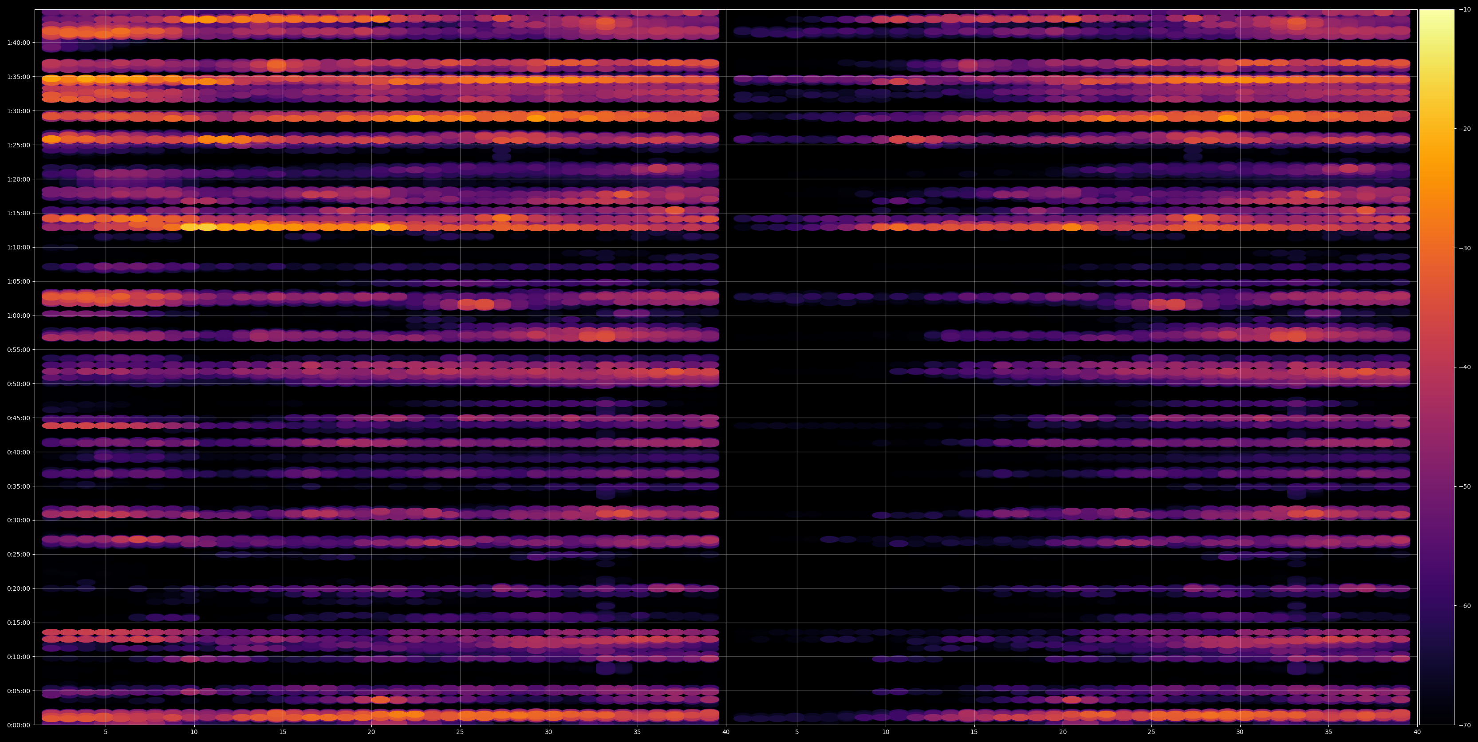Select the 1:00:00 tick label
Image resolution: width=1478 pixels, height=742 pixels.
pyautogui.click(x=19, y=315)
